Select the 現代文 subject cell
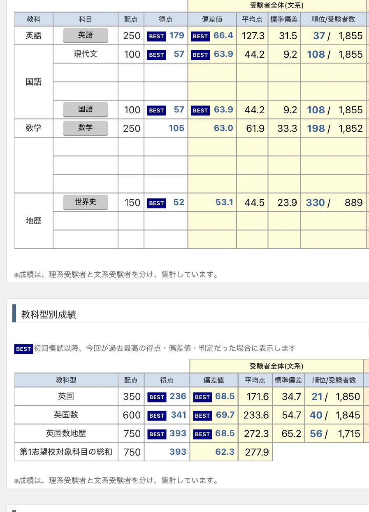Viewport: 369px width, 512px height. click(86, 54)
